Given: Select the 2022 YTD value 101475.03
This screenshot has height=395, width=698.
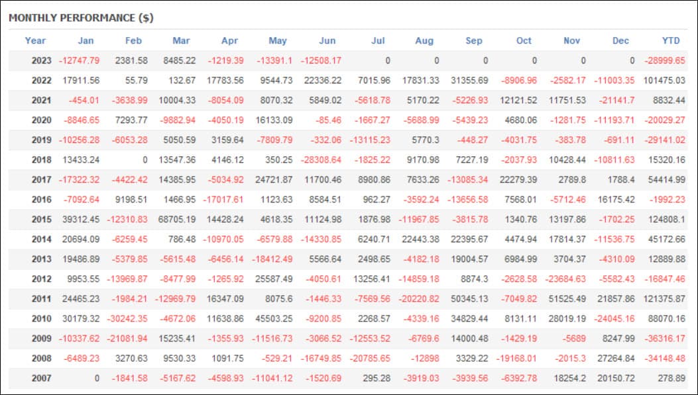Looking at the screenshot, I should click(664, 81).
